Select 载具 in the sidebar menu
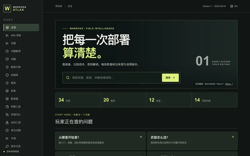250x156 pixels. pos(21,83)
